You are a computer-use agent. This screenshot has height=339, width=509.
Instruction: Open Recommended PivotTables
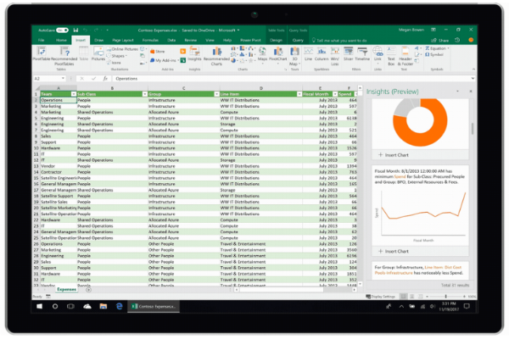tap(64, 55)
